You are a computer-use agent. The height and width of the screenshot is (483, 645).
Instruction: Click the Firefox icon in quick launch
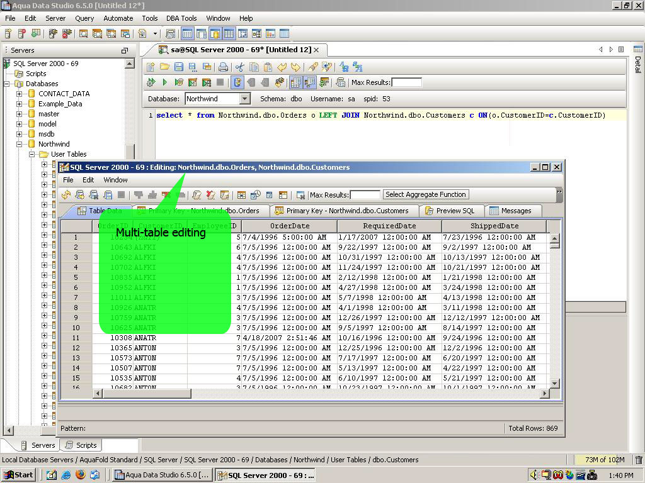pyautogui.click(x=81, y=475)
